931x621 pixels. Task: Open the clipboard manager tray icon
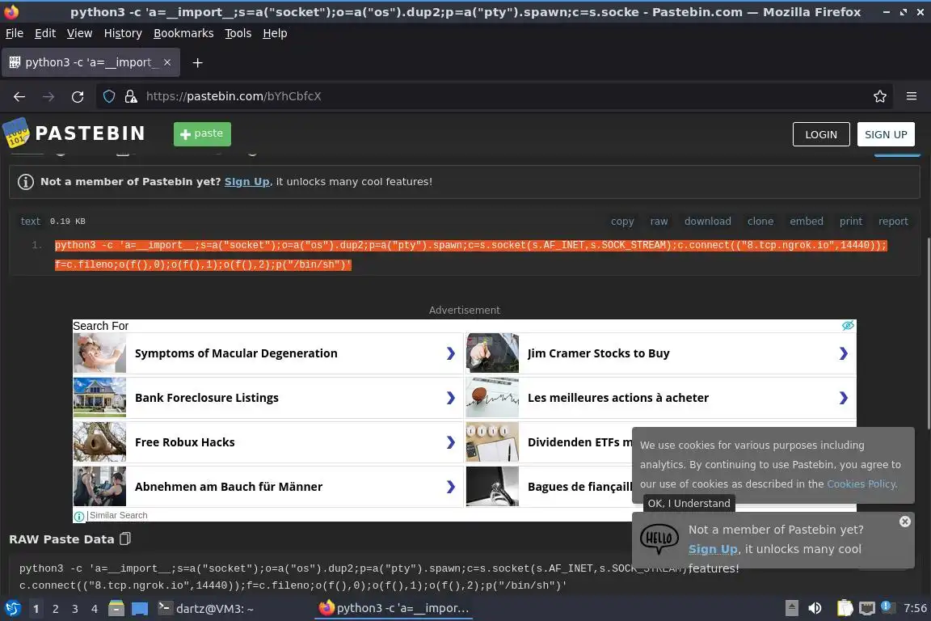(845, 608)
